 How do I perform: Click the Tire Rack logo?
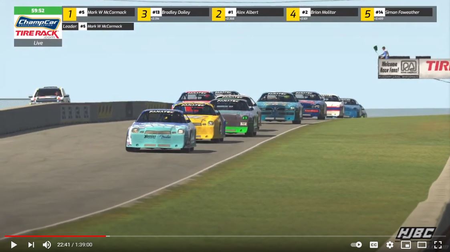click(38, 34)
